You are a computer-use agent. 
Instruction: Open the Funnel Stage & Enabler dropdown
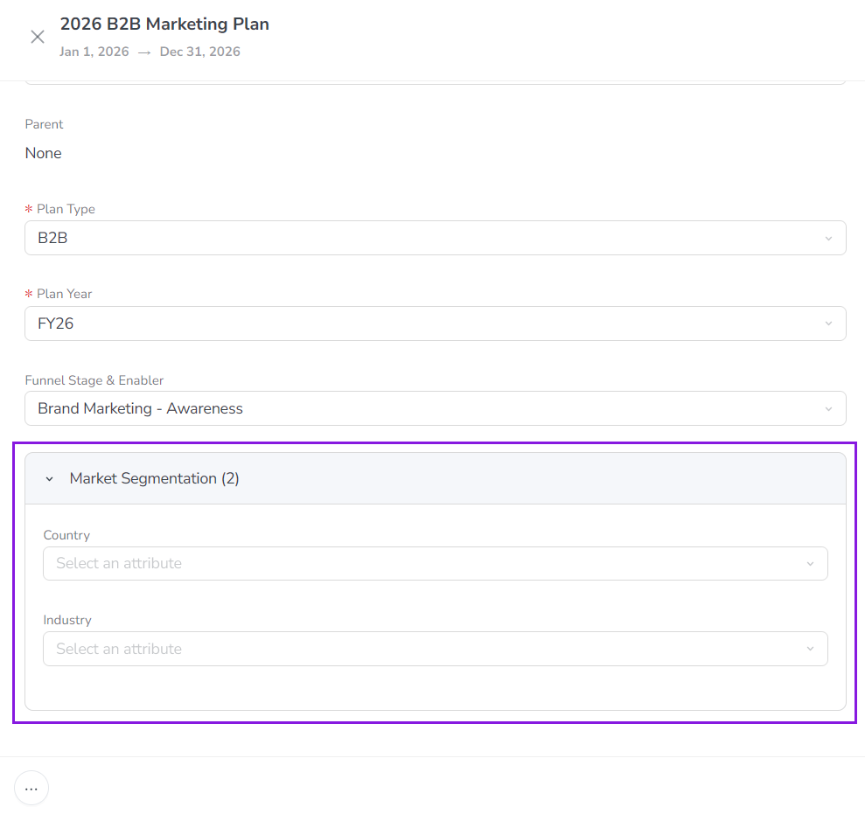436,408
